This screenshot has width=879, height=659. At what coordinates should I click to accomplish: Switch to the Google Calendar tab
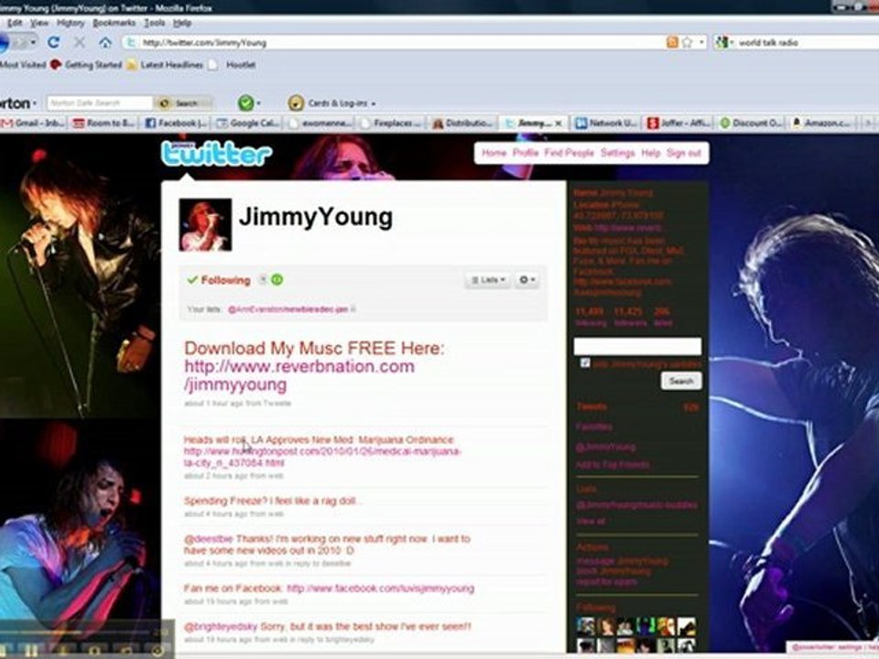pyautogui.click(x=248, y=123)
